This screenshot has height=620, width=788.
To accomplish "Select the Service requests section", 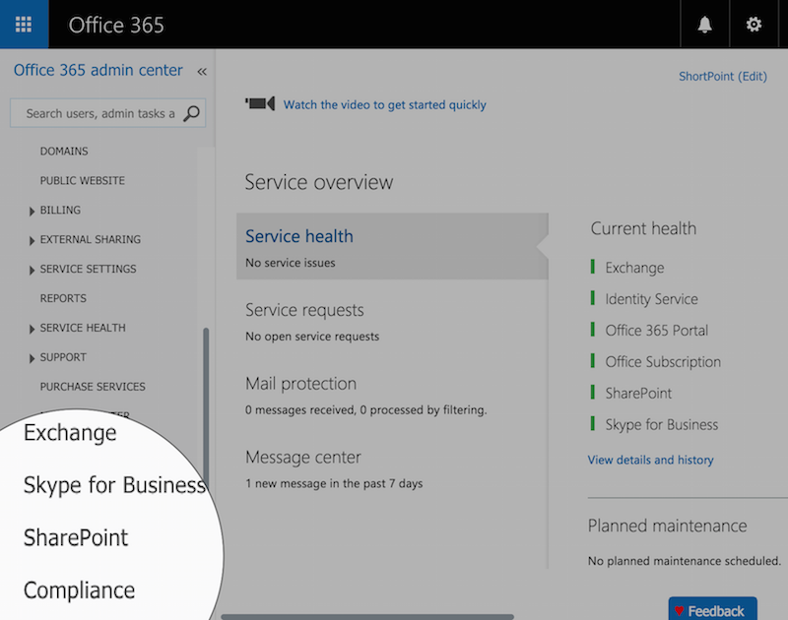I will 304,310.
